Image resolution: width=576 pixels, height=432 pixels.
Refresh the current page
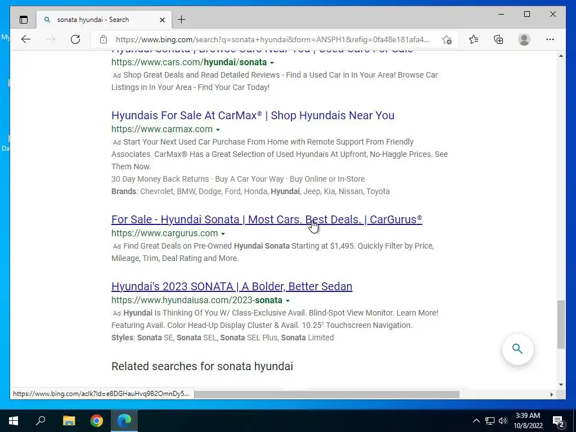click(x=75, y=39)
